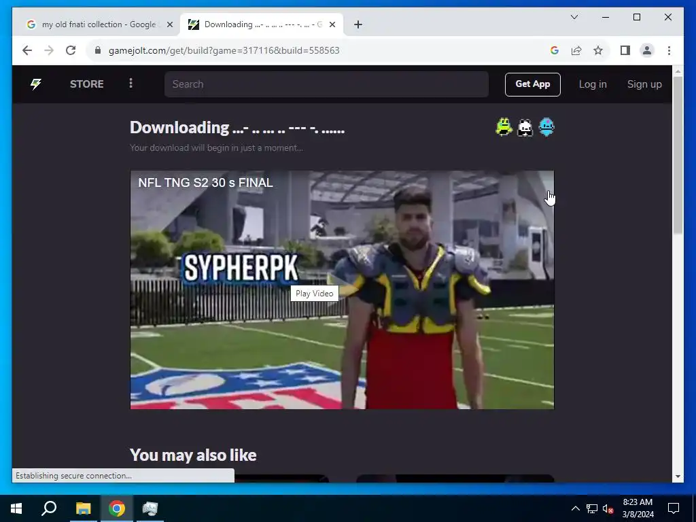Click the Get App button
Screen dimensions: 696x522
[x=532, y=84]
